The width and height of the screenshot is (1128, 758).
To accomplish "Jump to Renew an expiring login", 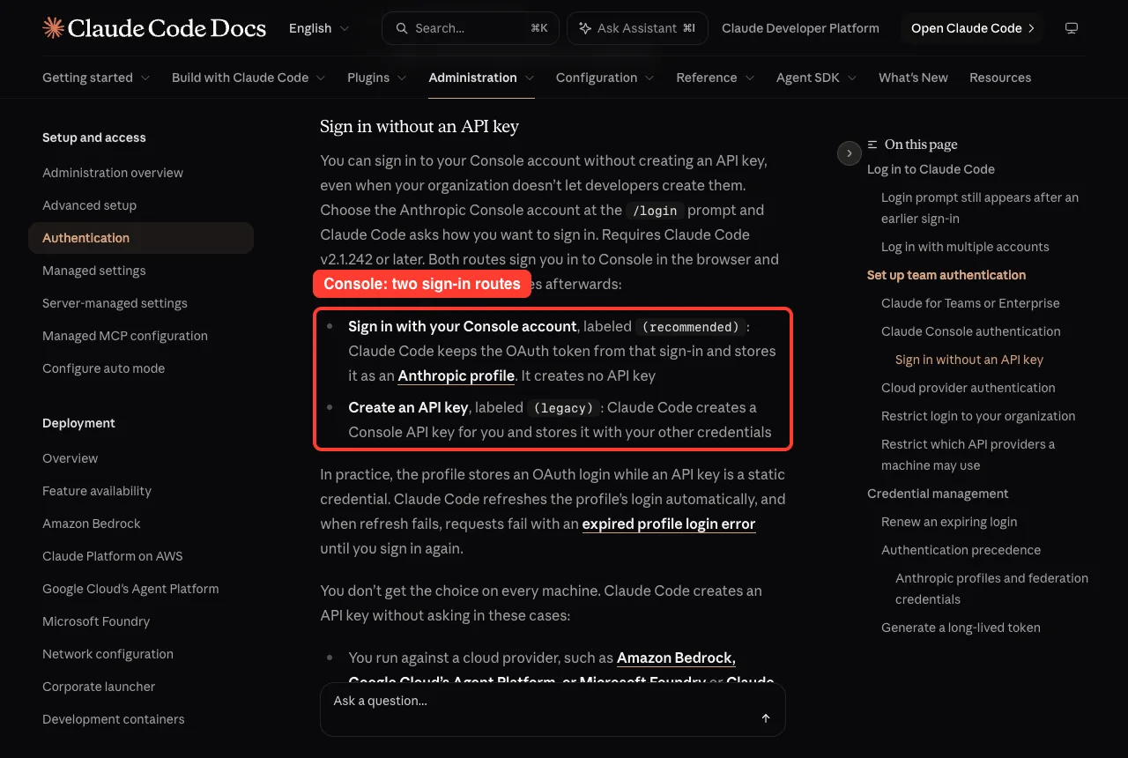I will [949, 522].
